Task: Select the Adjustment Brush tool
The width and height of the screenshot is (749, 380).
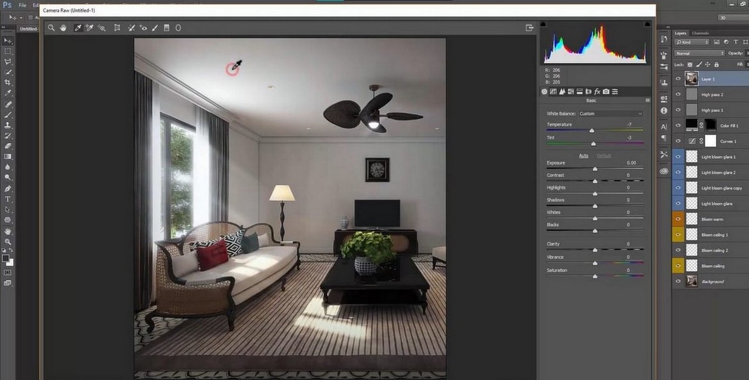Action: coord(155,27)
